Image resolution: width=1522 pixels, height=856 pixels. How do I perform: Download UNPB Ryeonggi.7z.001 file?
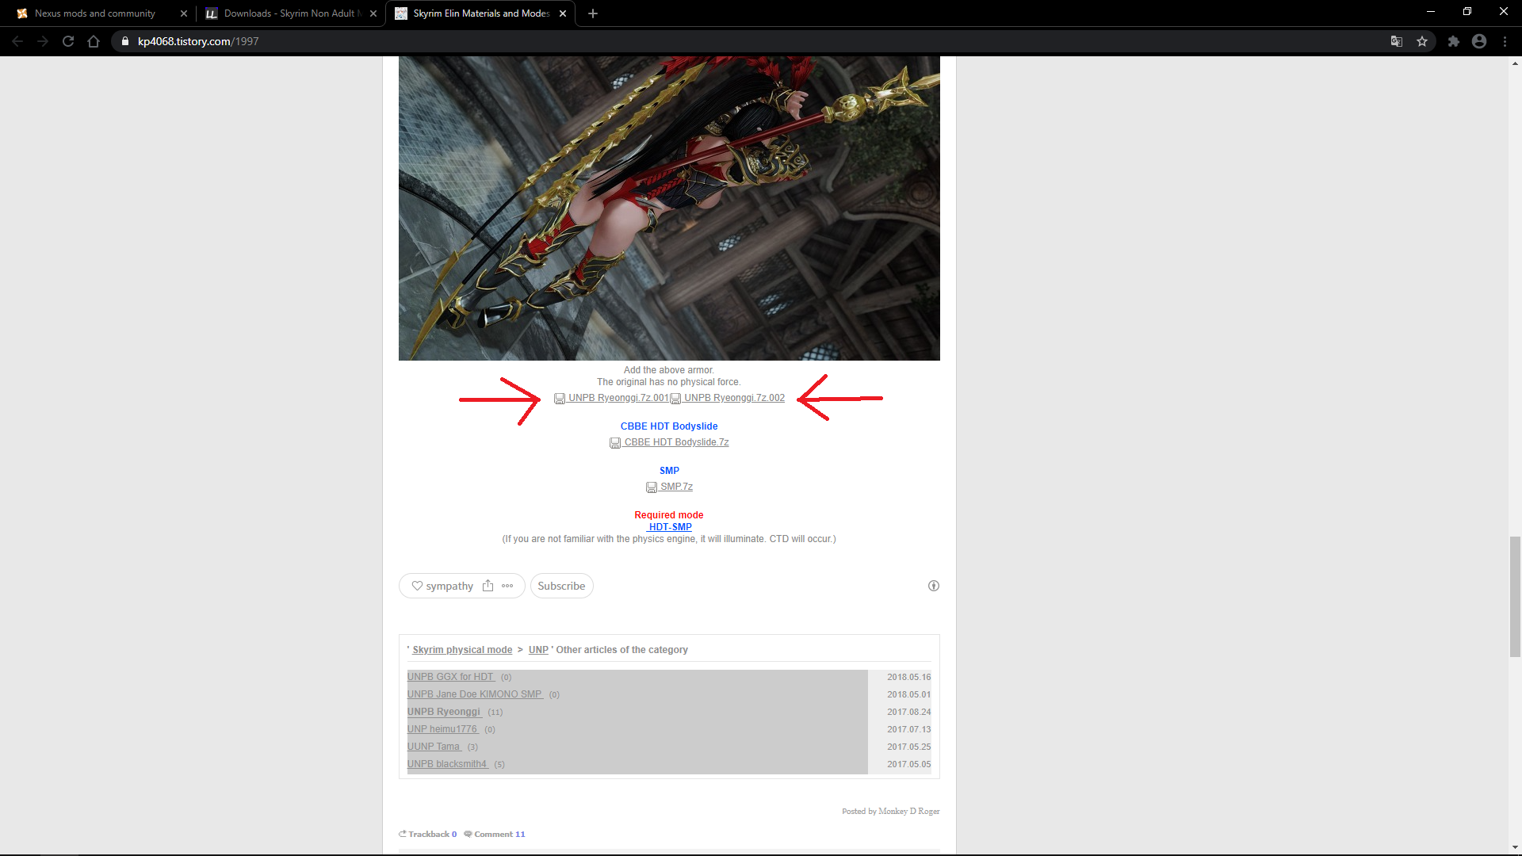(x=618, y=398)
